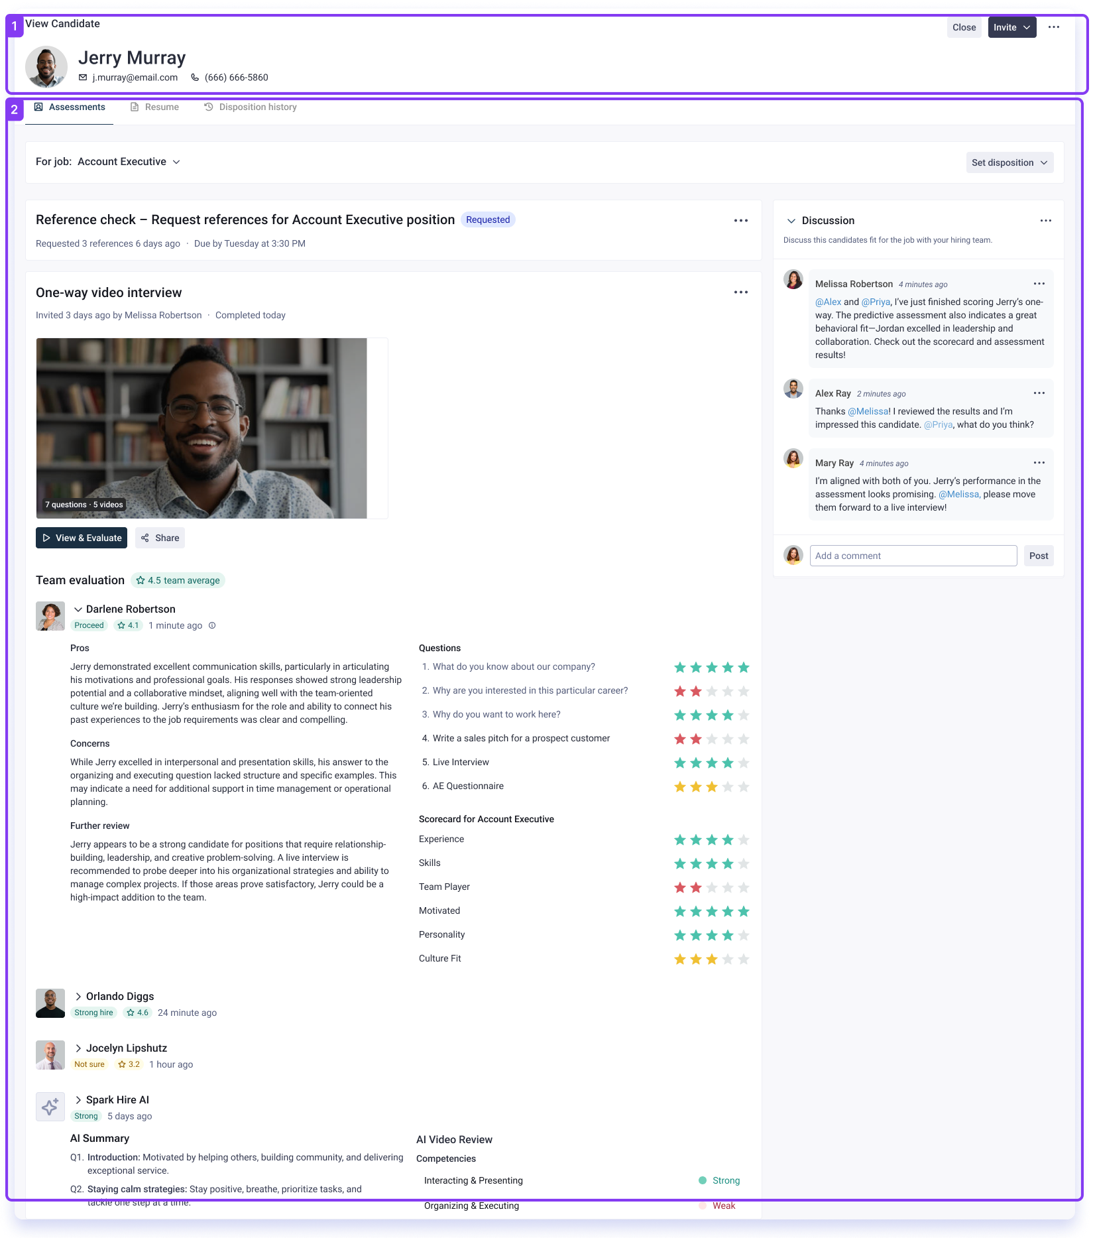Click Melissa Robertson's avatar in Discussion
Screen dimensions: 1093x1238
[x=793, y=280]
